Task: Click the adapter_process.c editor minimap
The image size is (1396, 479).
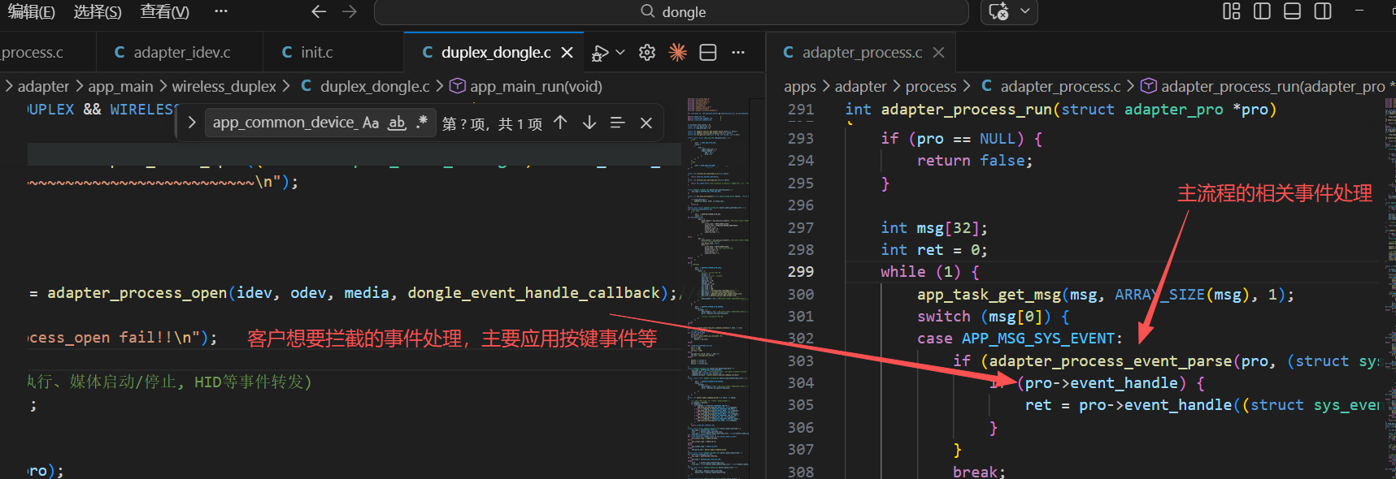Action: 1389,288
